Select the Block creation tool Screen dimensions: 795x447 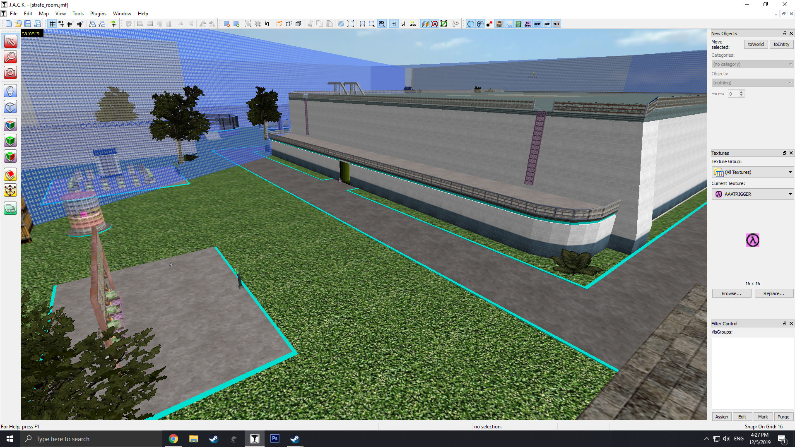(x=10, y=106)
